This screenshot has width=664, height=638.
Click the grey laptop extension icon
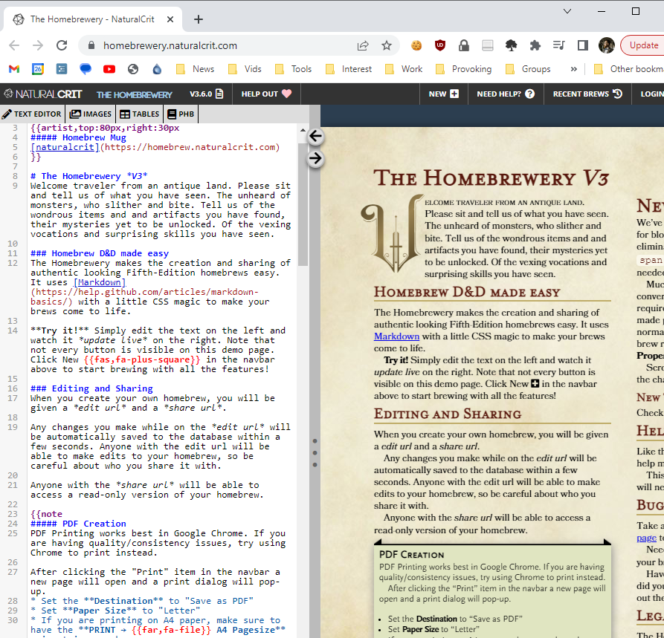pos(488,45)
